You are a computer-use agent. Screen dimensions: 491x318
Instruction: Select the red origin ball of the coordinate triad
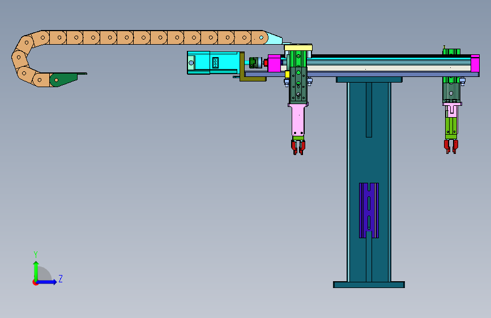tap(35, 282)
